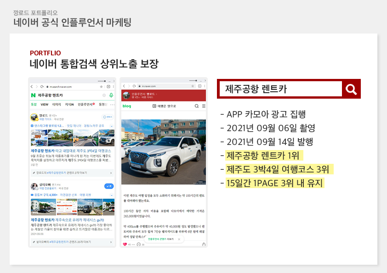Select the 이미지 search tab
This screenshot has width=387, height=273.
coord(57,105)
